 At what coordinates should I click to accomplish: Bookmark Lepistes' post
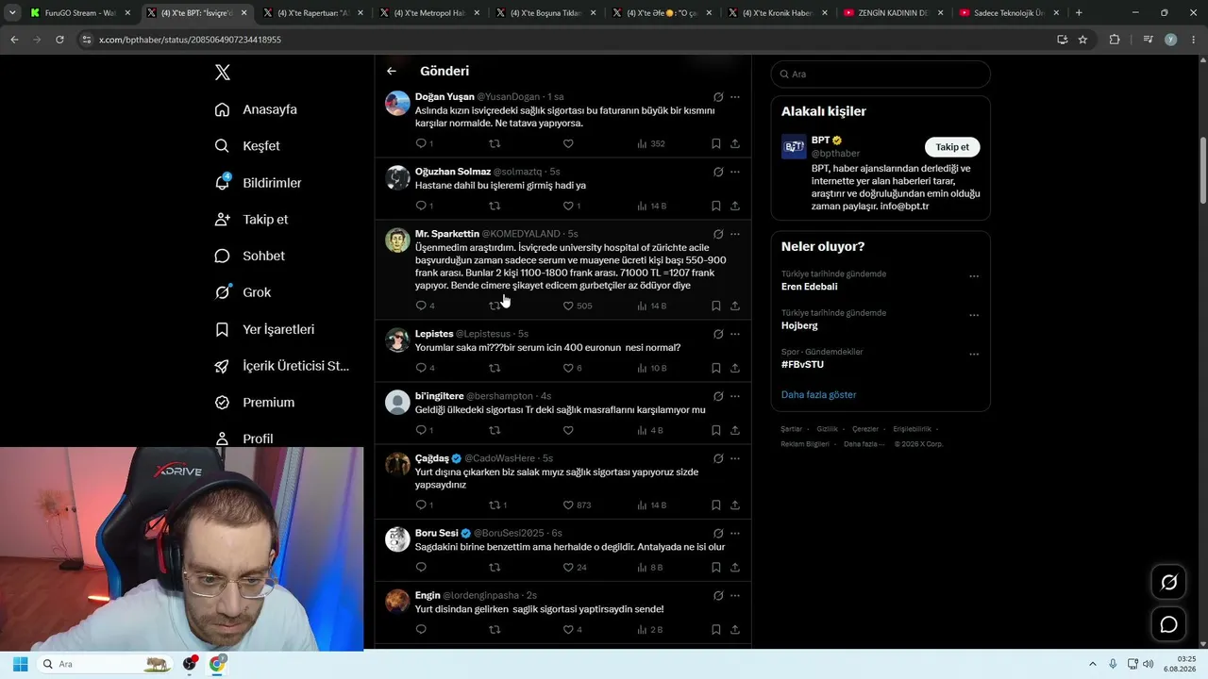coord(715,368)
